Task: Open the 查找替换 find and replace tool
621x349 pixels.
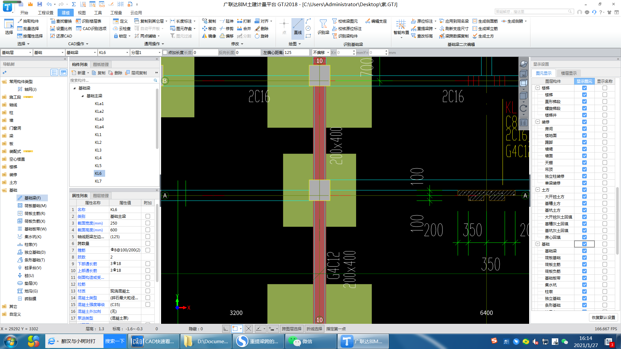Action: pyautogui.click(x=61, y=21)
